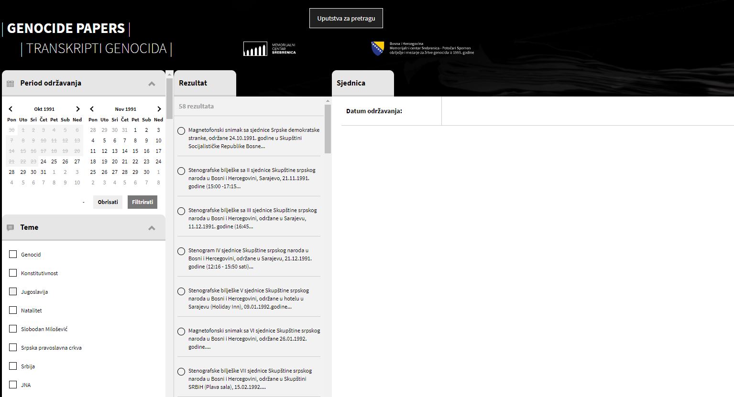Switch to the Rezultat tab
The image size is (734, 397).
click(205, 83)
